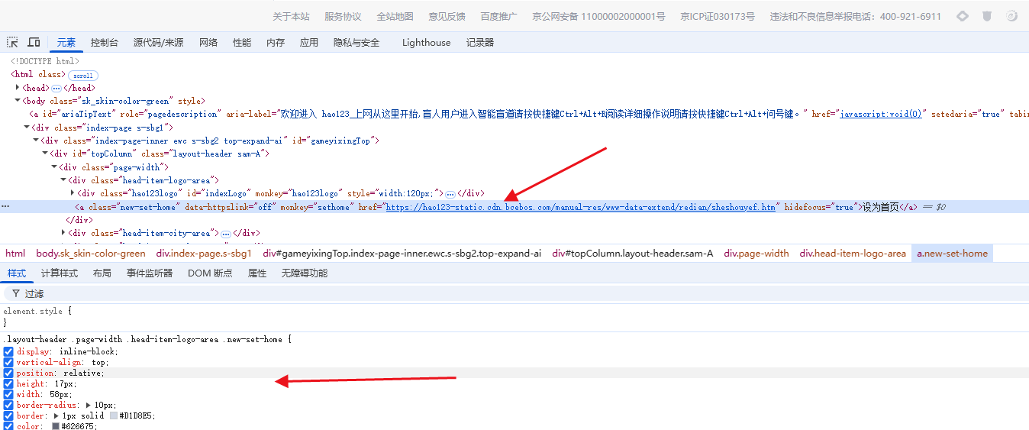This screenshot has width=1029, height=430.
Task: Select the 布局 sidebar tab
Action: [102, 273]
